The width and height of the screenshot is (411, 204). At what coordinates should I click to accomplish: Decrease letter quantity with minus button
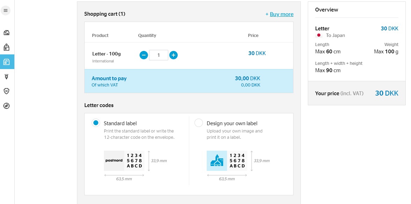[144, 55]
